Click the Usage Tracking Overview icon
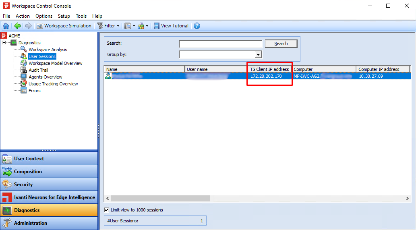416x230 pixels. (x=24, y=83)
